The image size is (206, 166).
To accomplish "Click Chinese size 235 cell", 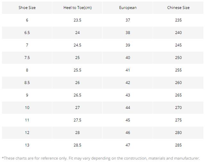I will click(178, 20).
